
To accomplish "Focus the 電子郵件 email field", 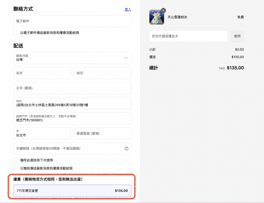I will [x=72, y=21].
